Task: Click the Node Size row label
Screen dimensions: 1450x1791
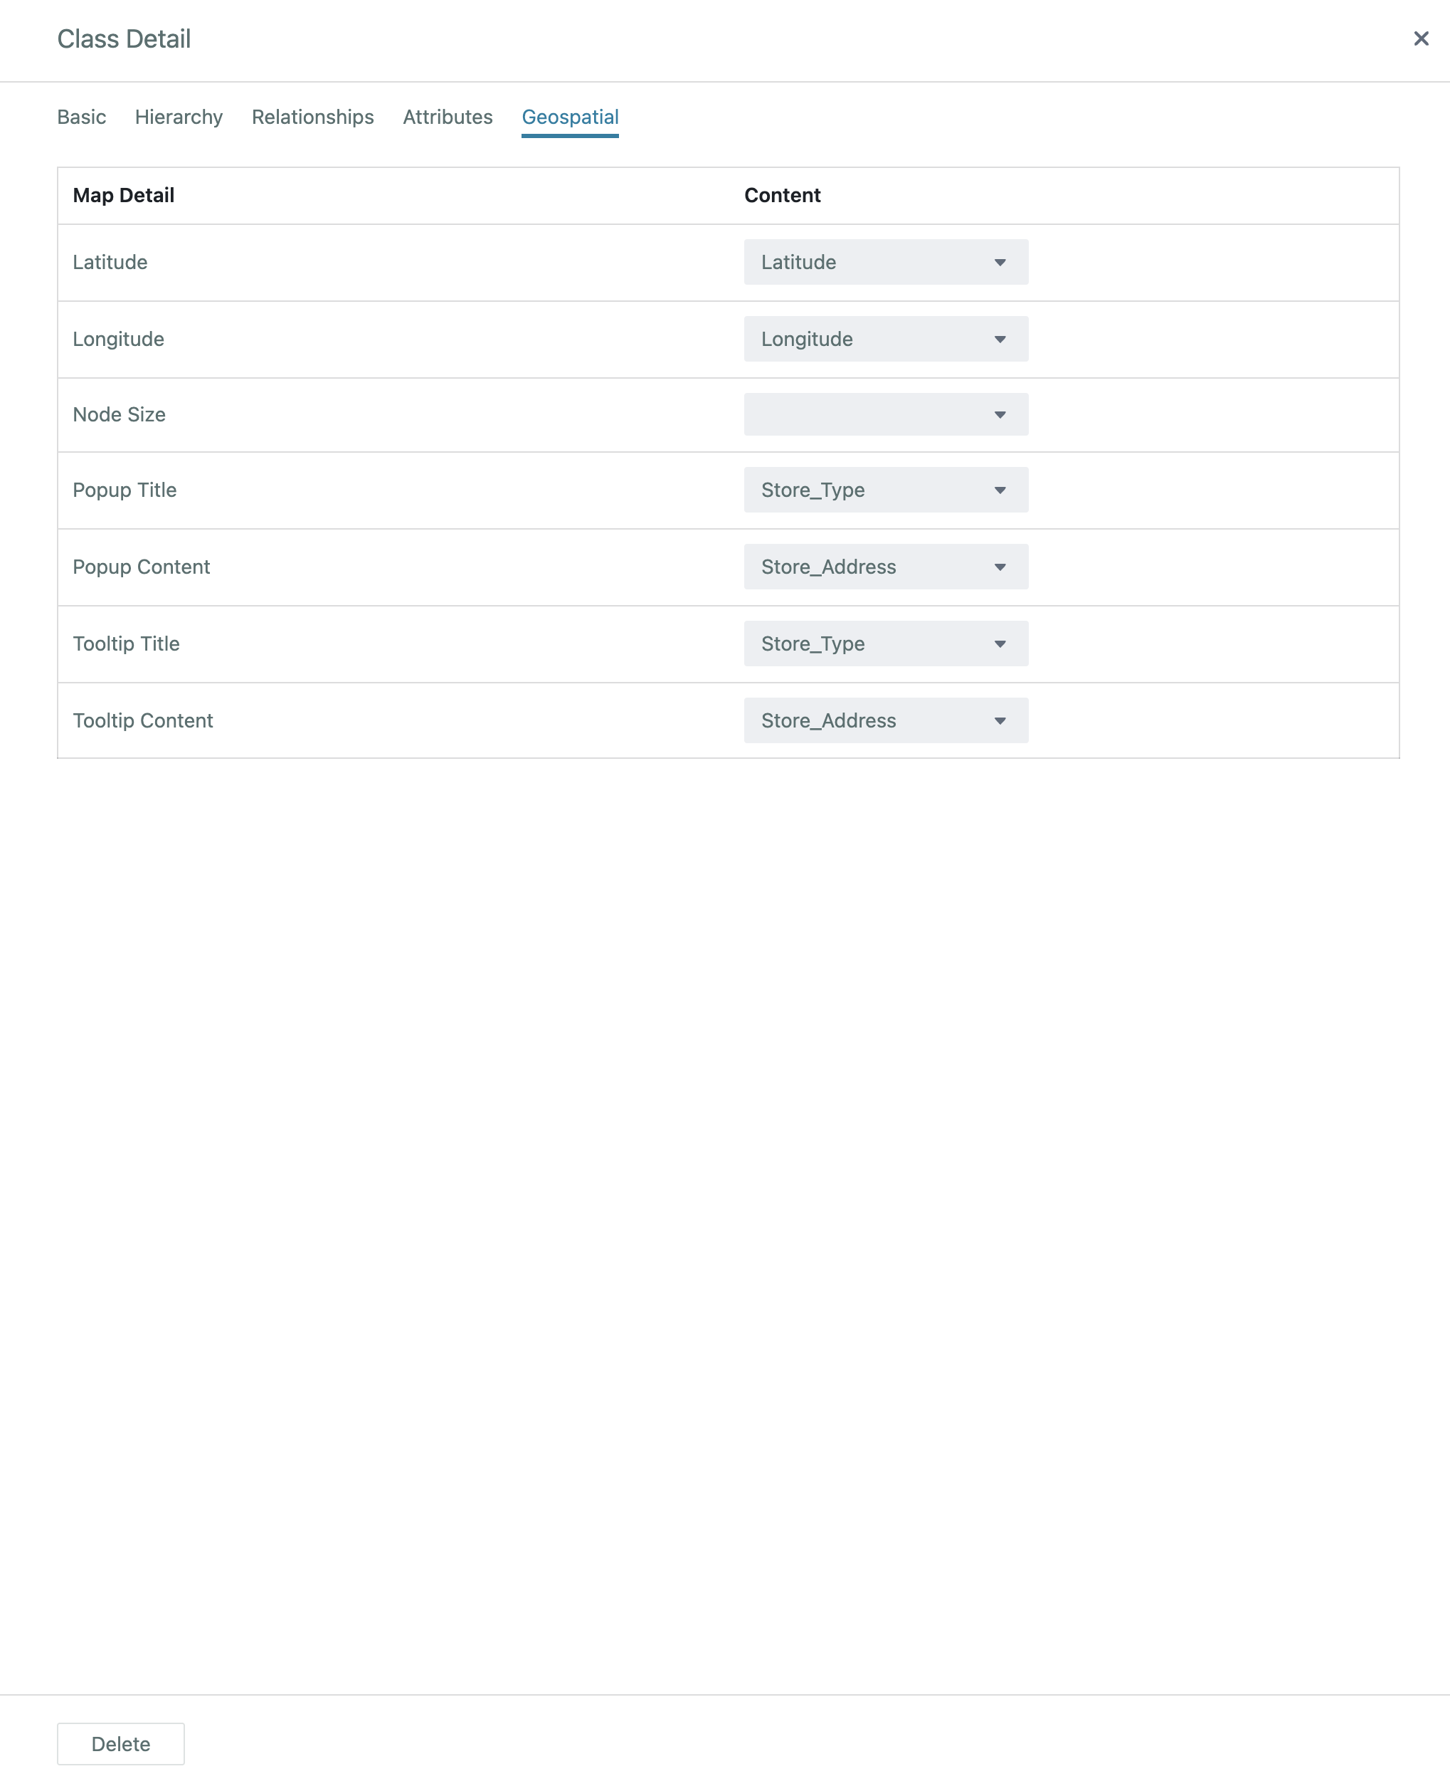Action: pos(120,414)
